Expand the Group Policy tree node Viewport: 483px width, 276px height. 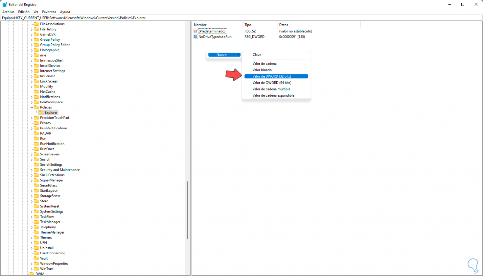pos(32,40)
